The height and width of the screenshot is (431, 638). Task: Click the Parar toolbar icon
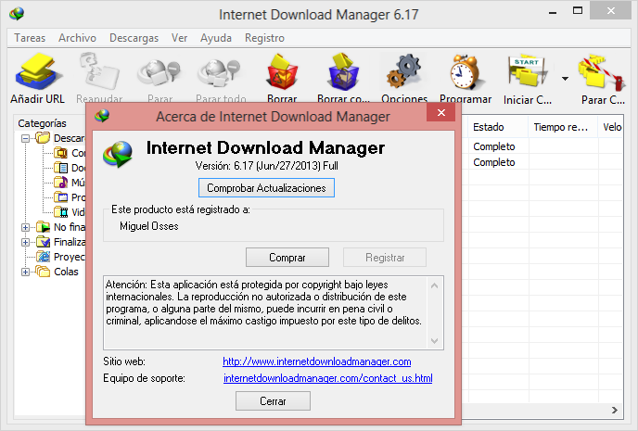pyautogui.click(x=159, y=72)
